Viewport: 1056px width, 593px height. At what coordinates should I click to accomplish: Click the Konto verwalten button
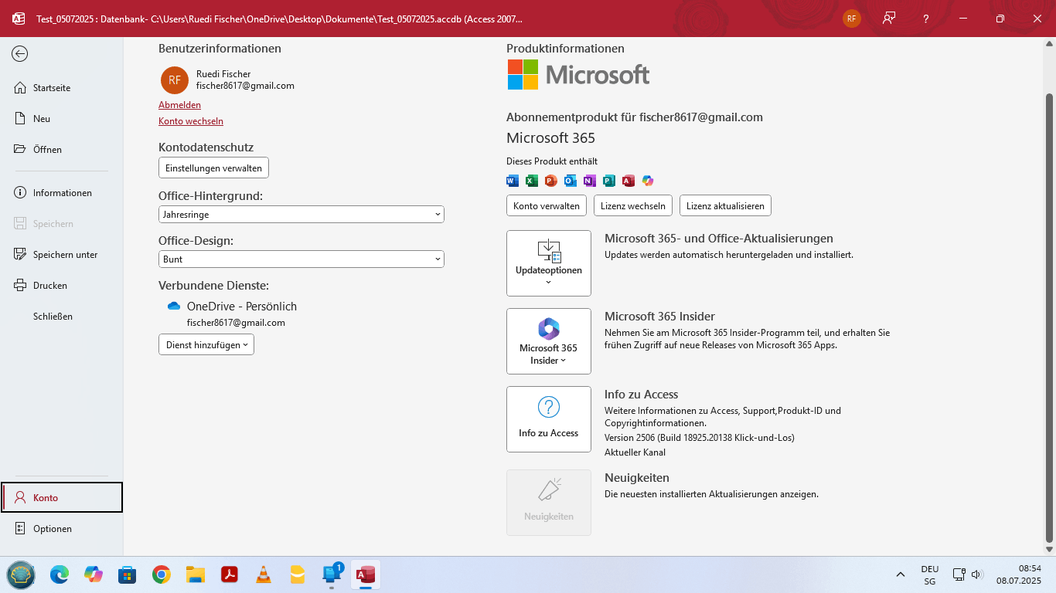point(547,206)
